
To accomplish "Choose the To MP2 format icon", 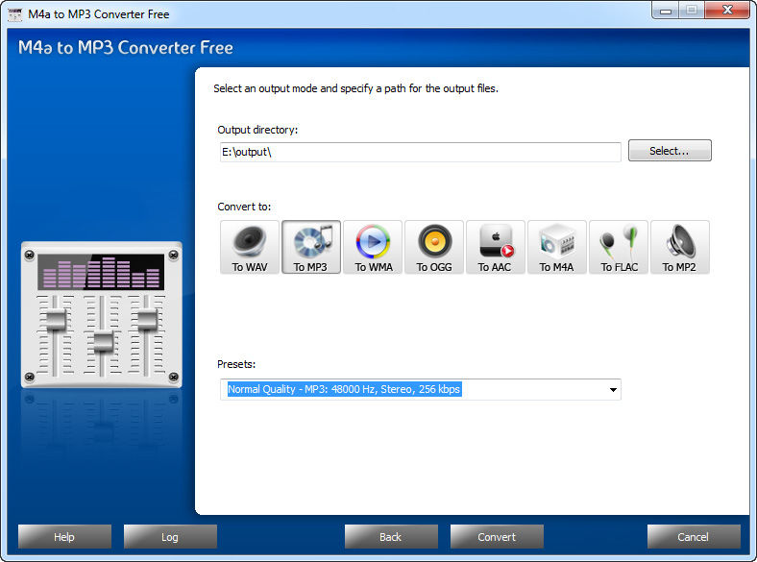I will pos(680,247).
